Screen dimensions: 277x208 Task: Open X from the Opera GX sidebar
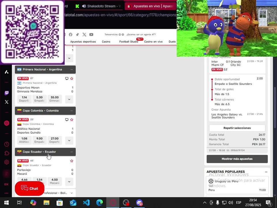(7, 102)
